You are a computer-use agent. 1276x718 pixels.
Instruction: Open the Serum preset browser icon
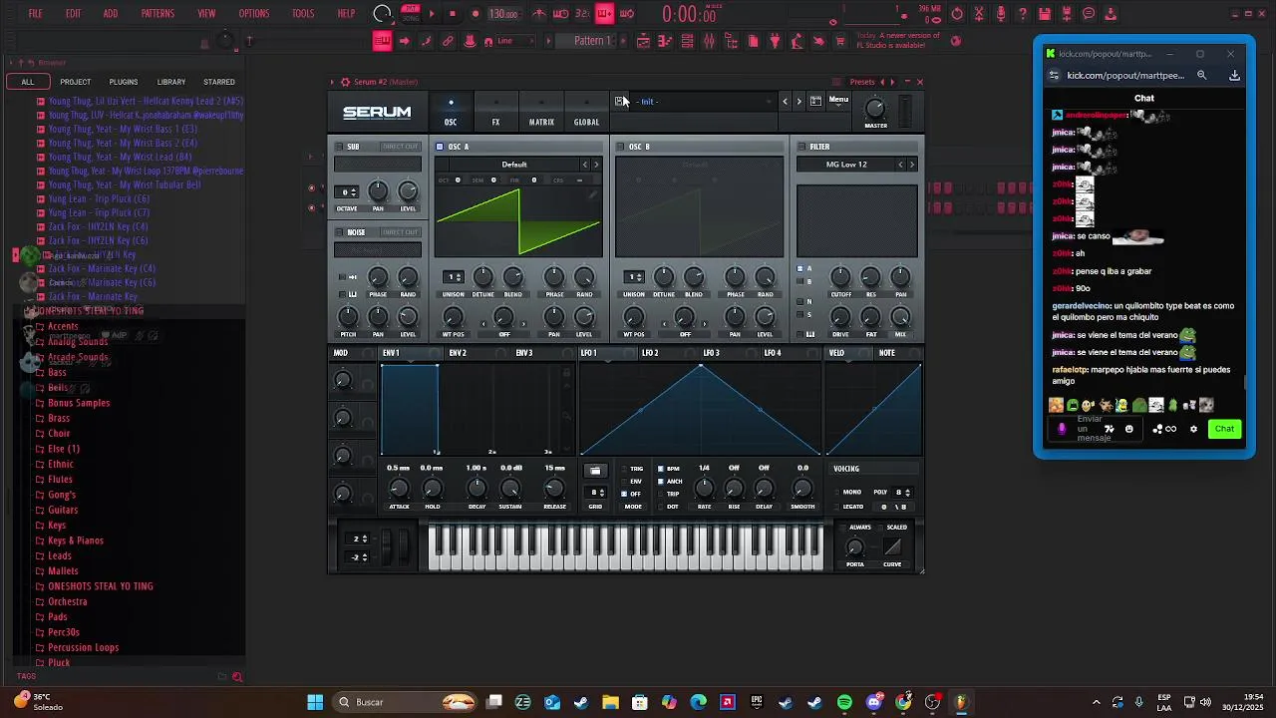(815, 101)
